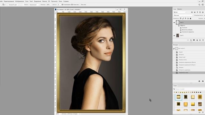Apply first gold style swatch in Styles panel
This screenshot has height=115, width=205.
pyautogui.click(x=178, y=97)
